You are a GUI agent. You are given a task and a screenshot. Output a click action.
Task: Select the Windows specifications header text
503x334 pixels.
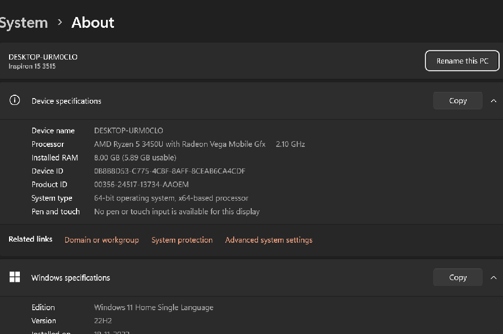(x=70, y=277)
